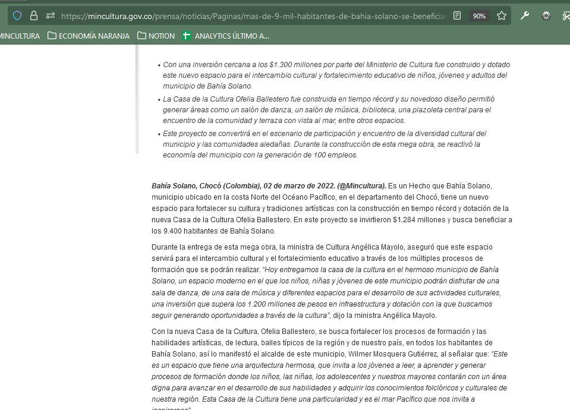This screenshot has height=410, width=570.
Task: Reset zoom using the 90% badge
Action: coord(479,16)
